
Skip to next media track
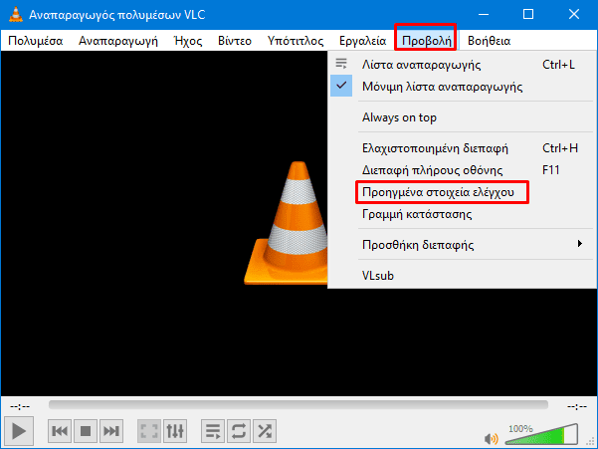(x=111, y=431)
